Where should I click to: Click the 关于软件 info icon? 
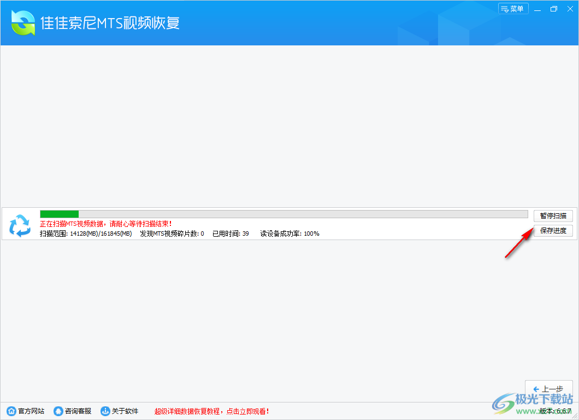click(105, 411)
